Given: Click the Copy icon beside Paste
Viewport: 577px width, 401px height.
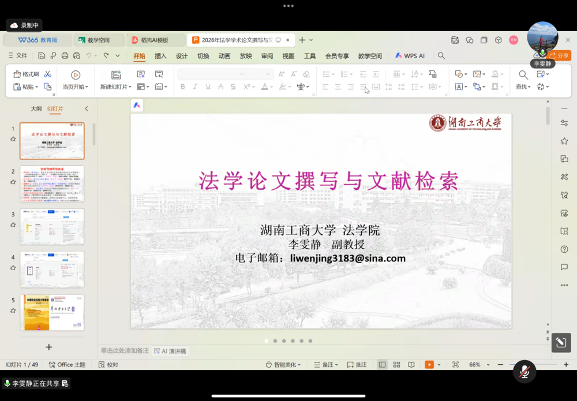Looking at the screenshot, I should (x=47, y=87).
